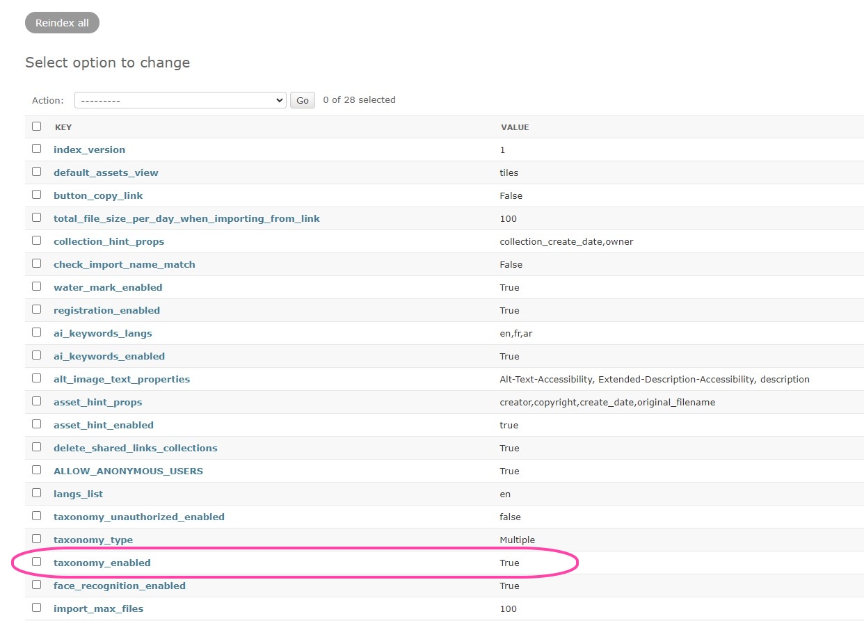The height and width of the screenshot is (621, 864).
Task: Check the import_max_files row checkbox
Action: click(x=36, y=607)
